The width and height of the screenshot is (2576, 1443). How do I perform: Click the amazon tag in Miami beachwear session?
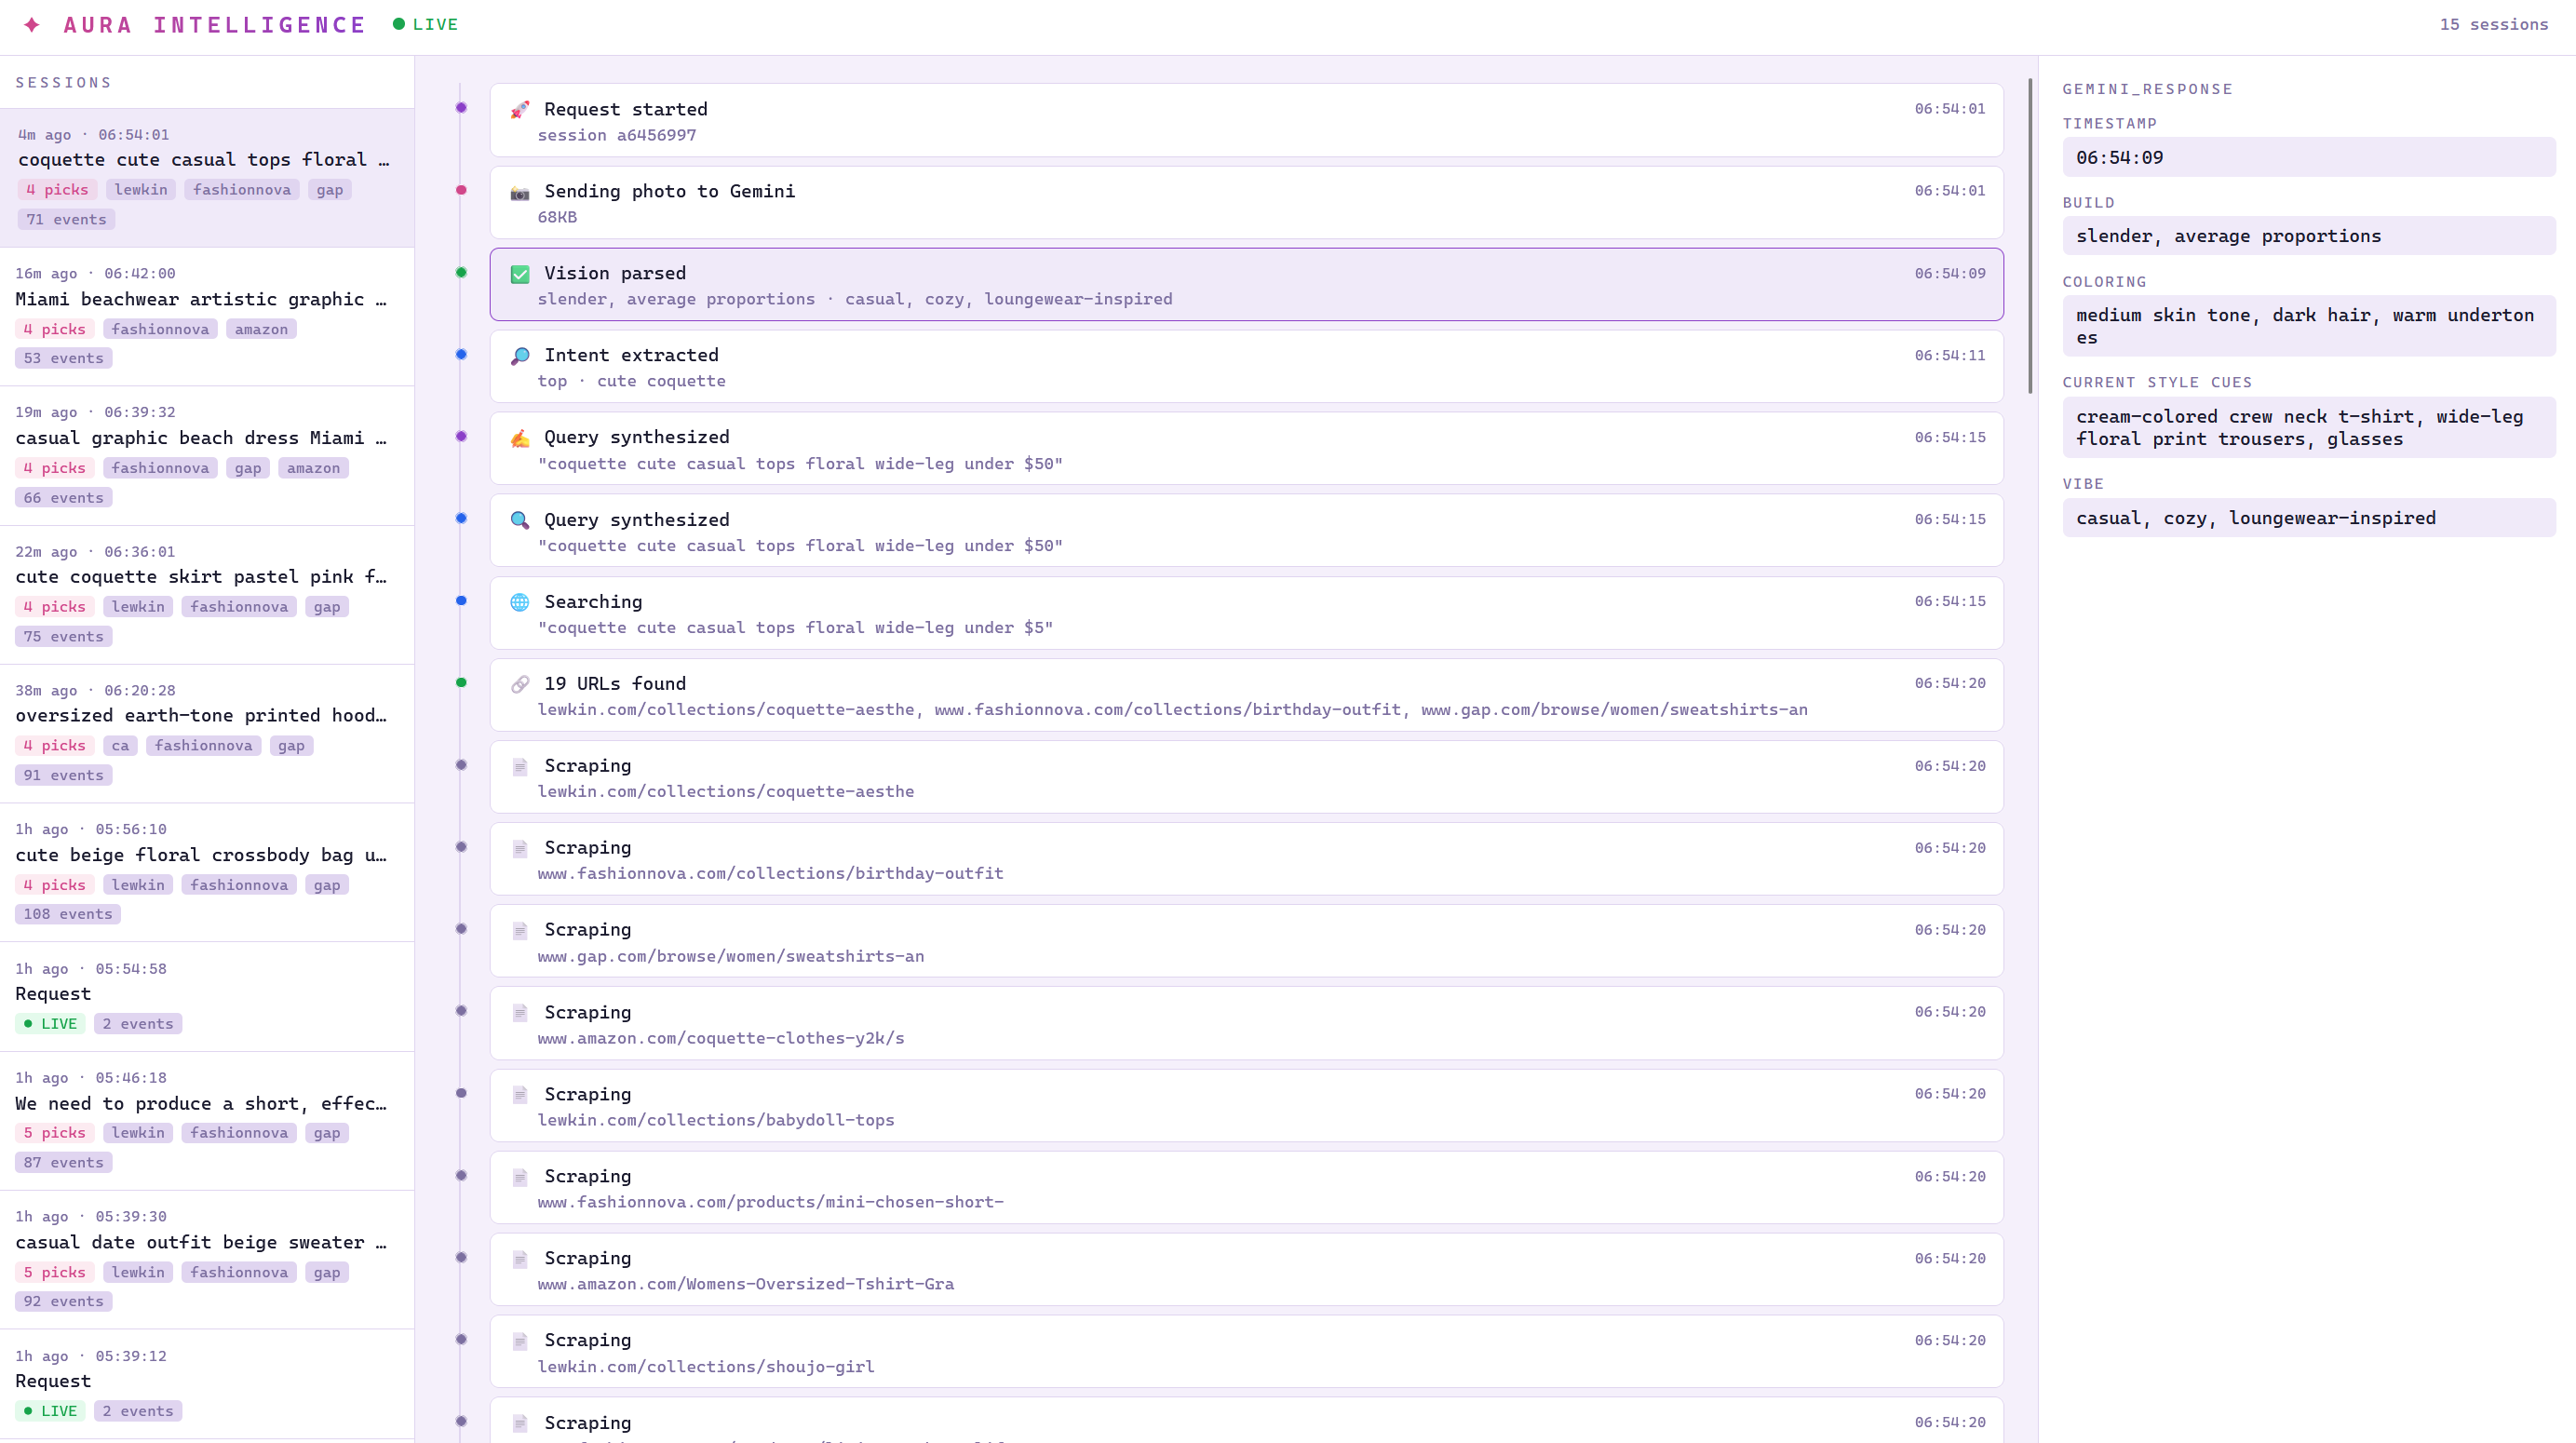[261, 329]
